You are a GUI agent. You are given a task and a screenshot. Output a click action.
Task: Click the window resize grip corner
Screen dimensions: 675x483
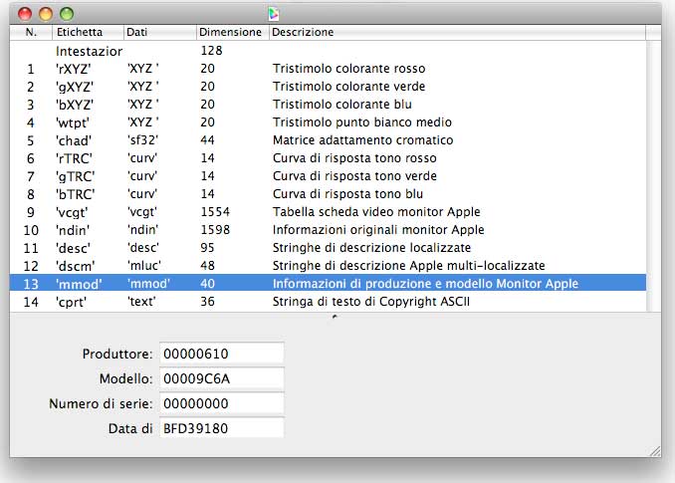click(656, 448)
